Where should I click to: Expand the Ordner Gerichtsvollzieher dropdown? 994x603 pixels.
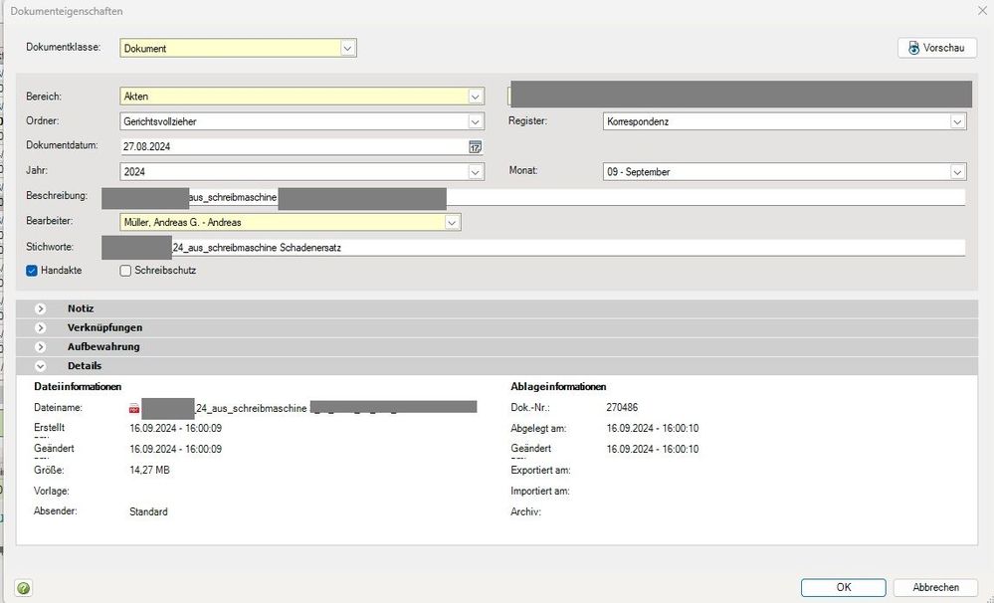click(476, 121)
